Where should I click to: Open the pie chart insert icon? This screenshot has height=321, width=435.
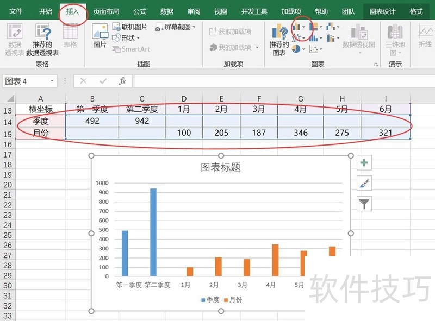pos(296,49)
